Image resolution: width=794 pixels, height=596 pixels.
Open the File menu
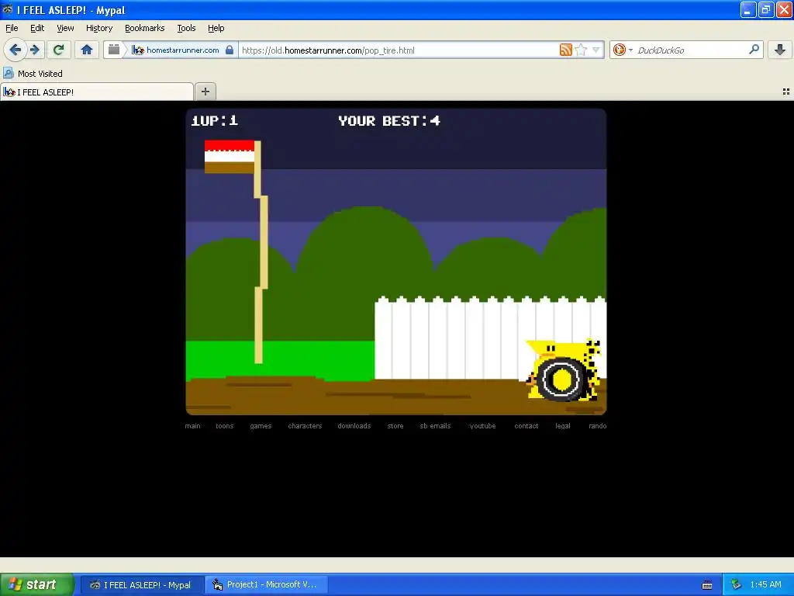12,28
